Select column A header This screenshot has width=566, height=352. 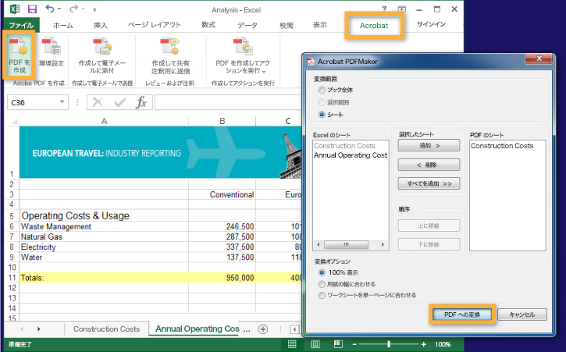click(104, 121)
